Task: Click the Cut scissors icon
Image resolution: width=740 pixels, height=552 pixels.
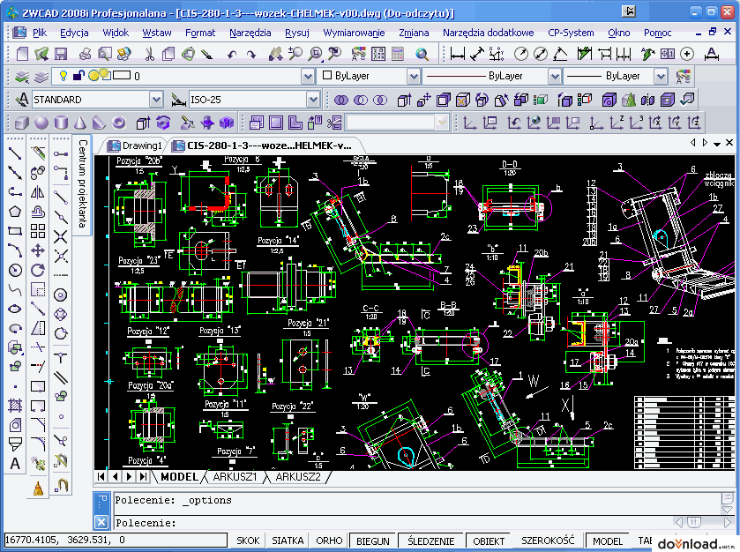Action: 149,54
